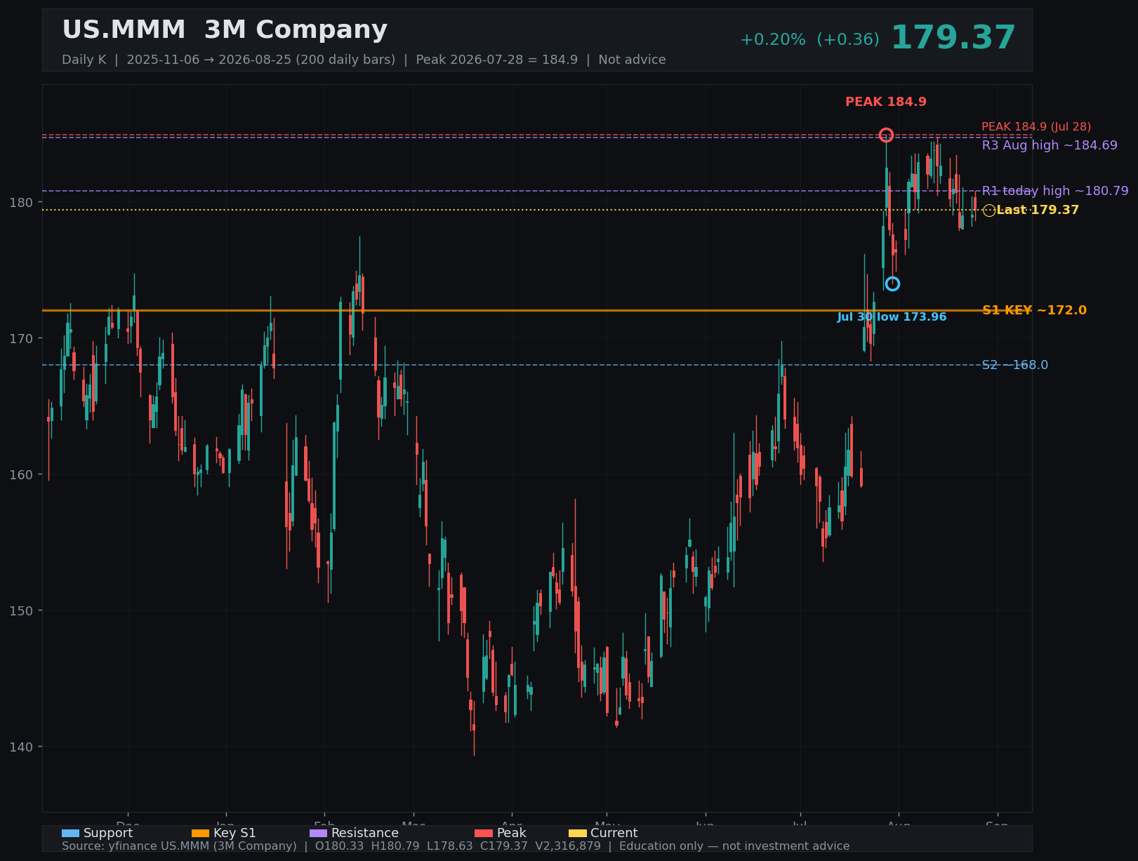Click the 'PEAK 184.9' bold annotation

coord(886,102)
